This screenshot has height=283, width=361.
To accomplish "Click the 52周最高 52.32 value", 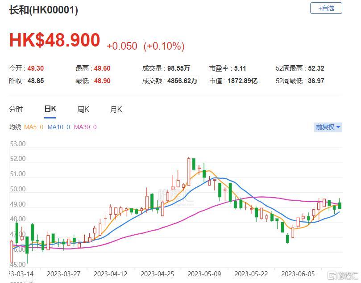I will point(300,68).
